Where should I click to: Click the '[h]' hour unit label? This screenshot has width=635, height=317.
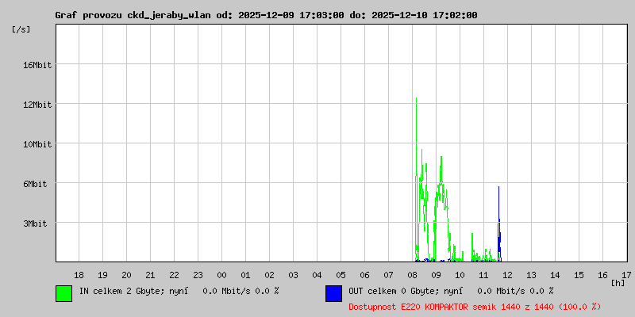click(x=618, y=283)
